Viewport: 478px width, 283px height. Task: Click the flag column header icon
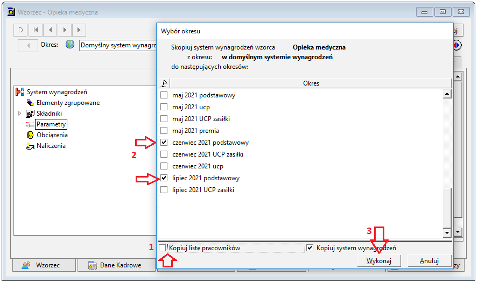point(164,83)
